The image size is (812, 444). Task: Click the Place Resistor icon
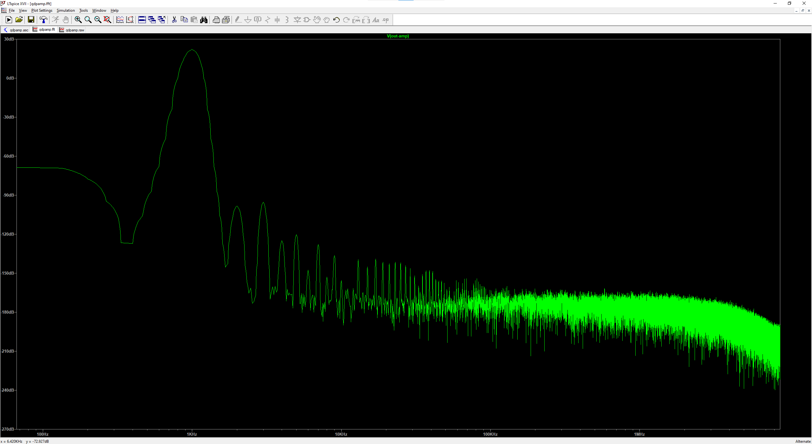[x=268, y=20]
